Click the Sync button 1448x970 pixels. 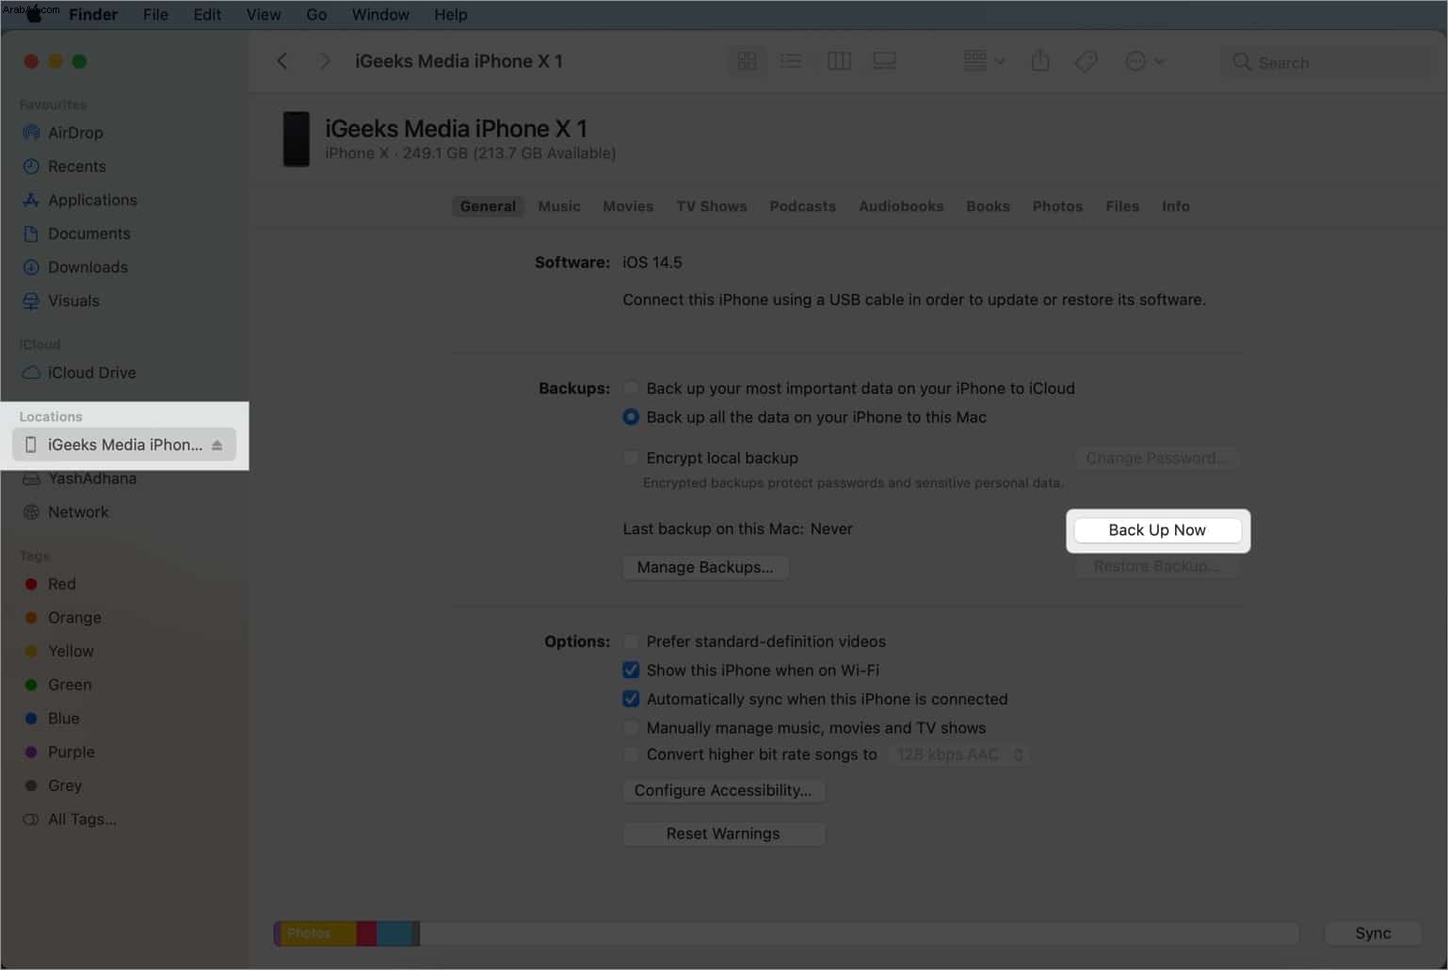tap(1373, 933)
